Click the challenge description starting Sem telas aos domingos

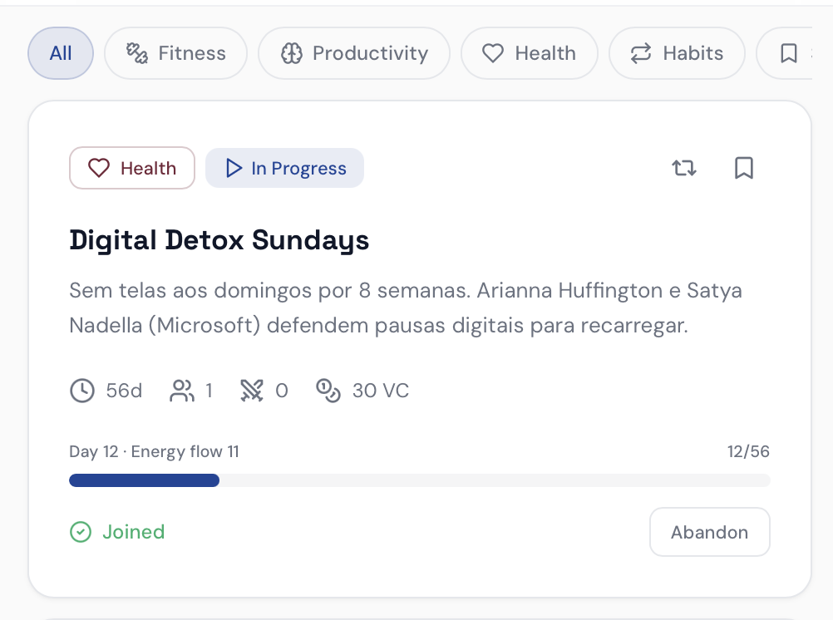coord(406,308)
